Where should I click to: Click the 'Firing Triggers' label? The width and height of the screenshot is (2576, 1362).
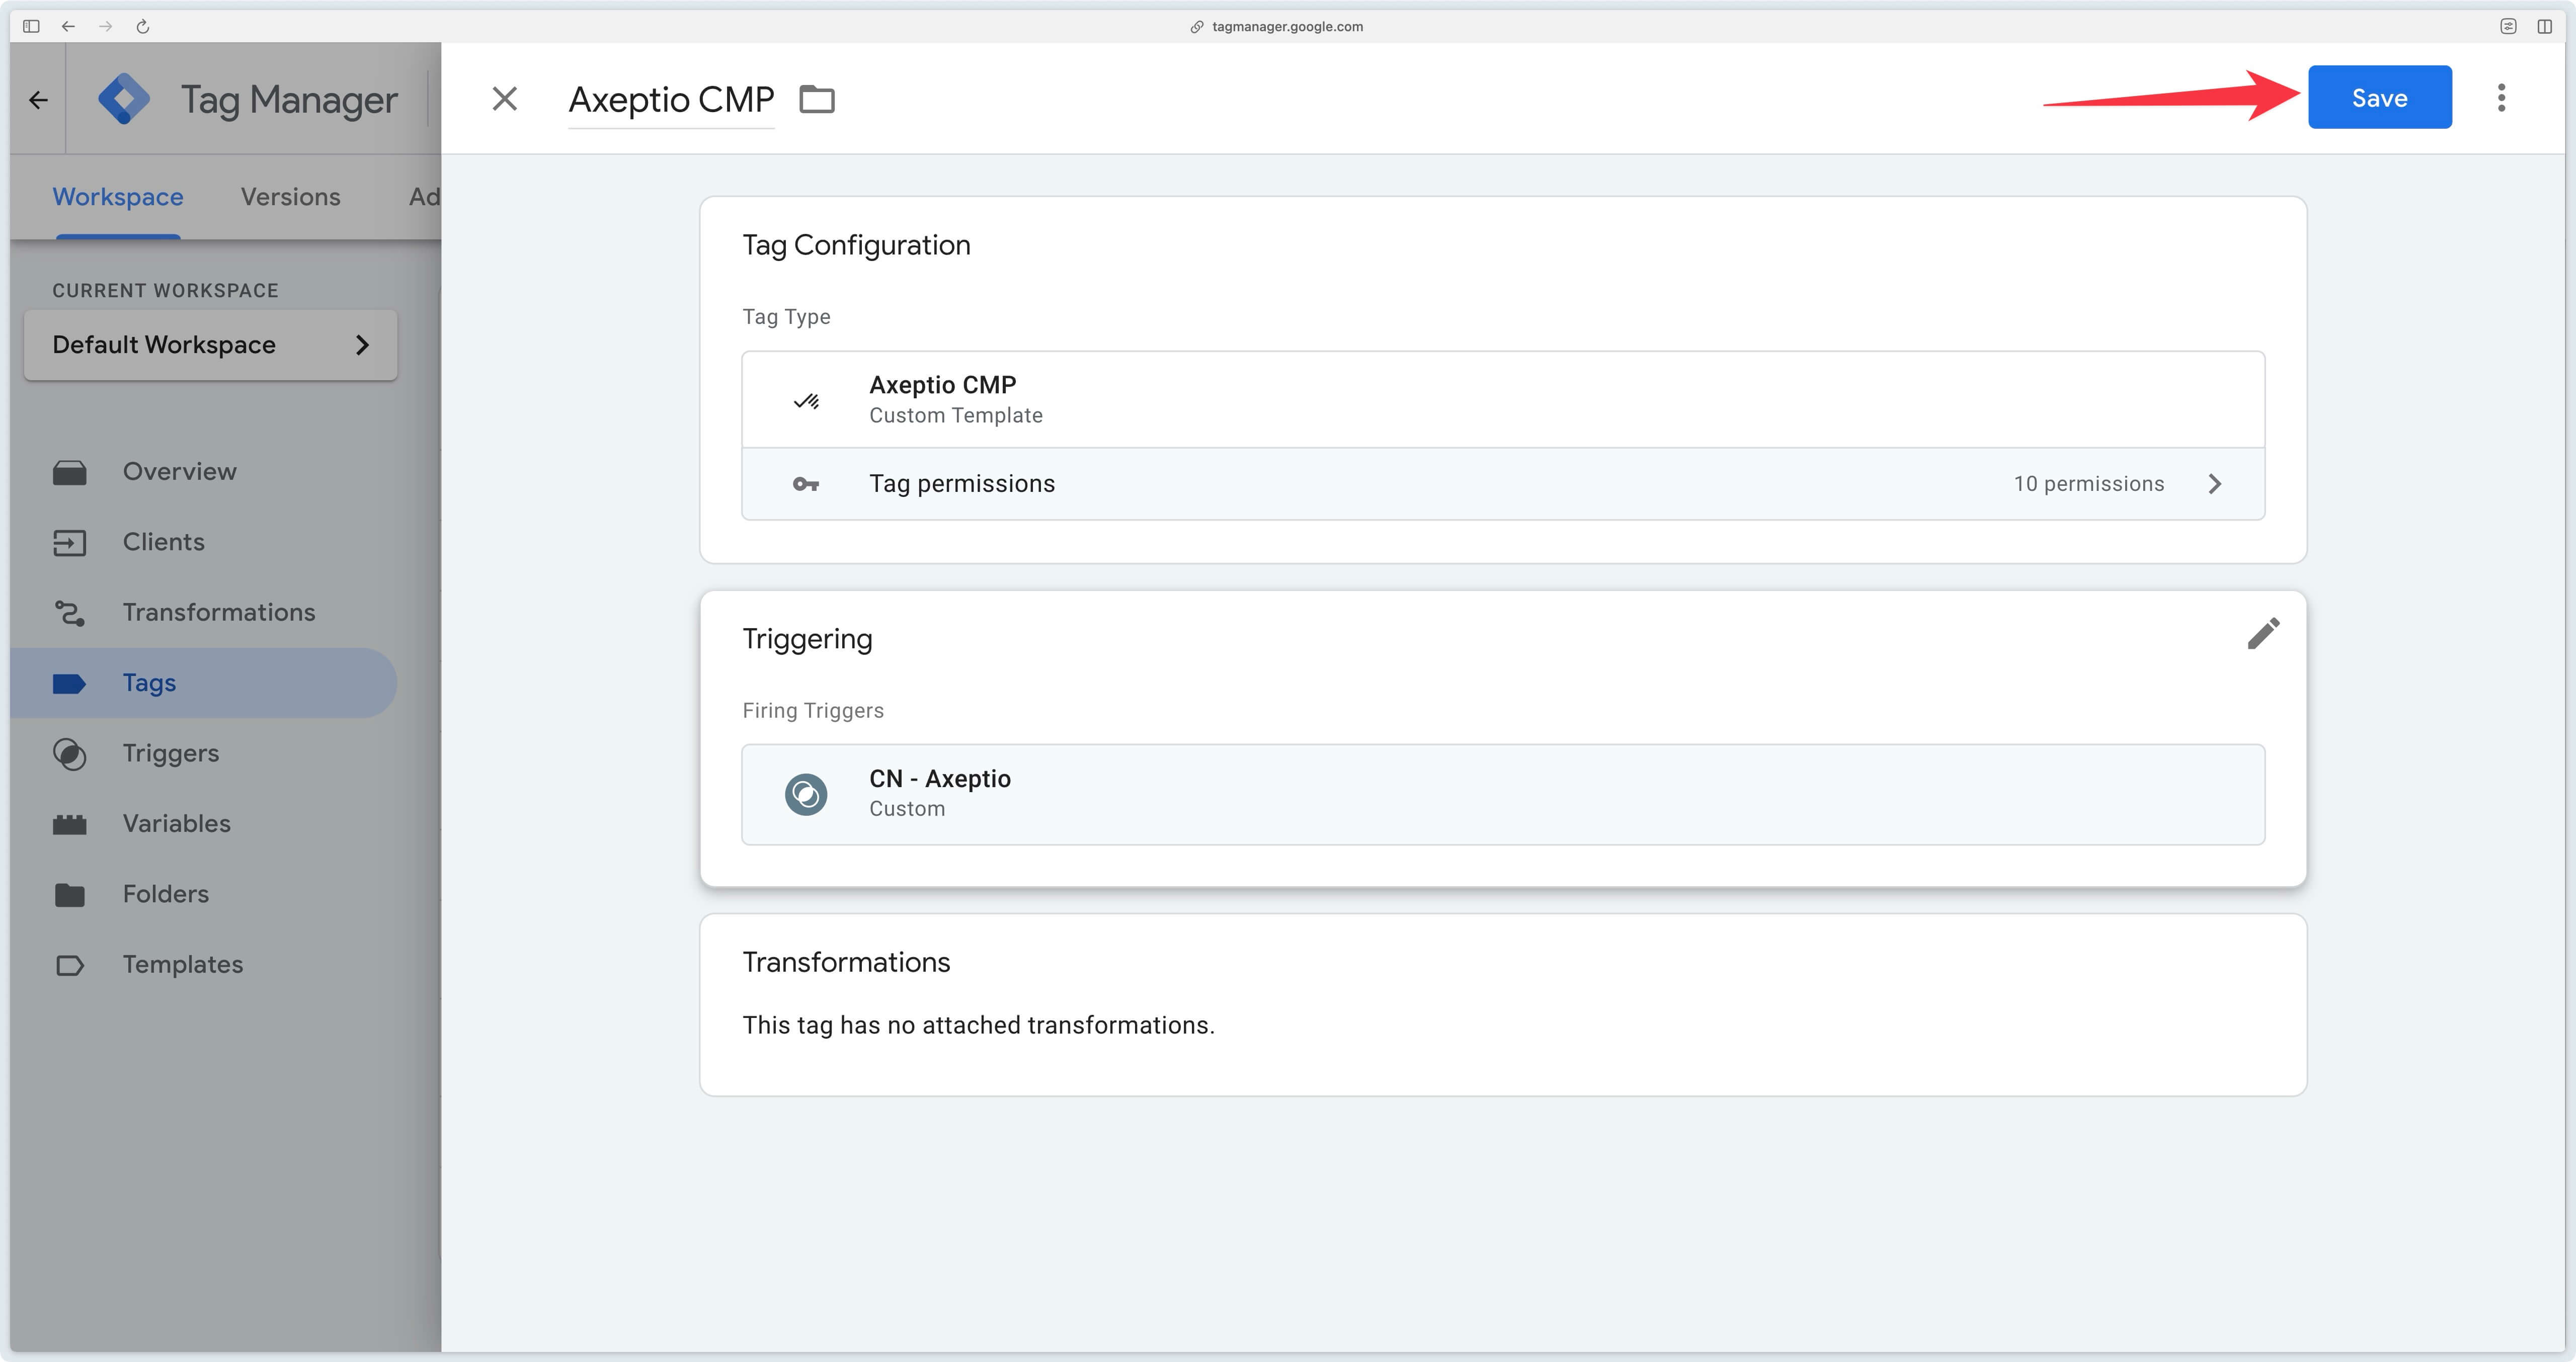pos(813,710)
